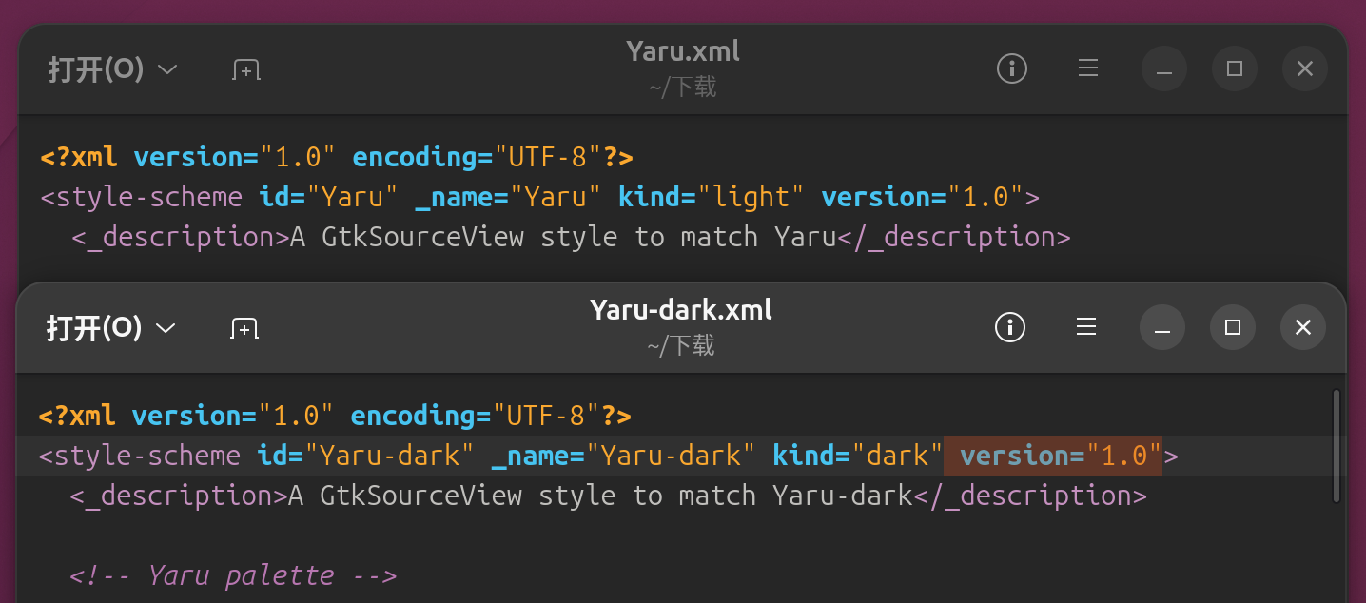Click vertical scrollbar in Yaru-dark.xml editor

tap(1337, 445)
